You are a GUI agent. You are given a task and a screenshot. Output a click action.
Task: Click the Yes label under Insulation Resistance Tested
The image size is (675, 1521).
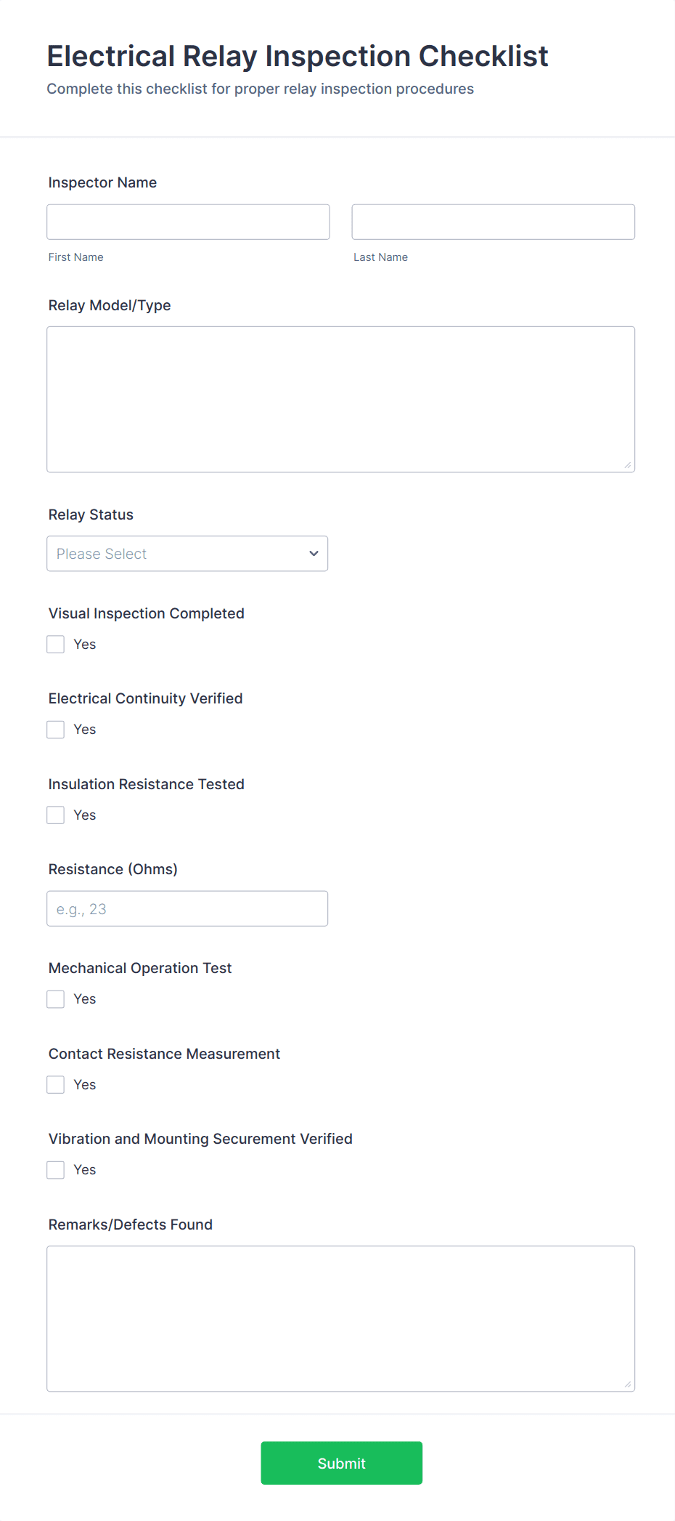(x=85, y=815)
